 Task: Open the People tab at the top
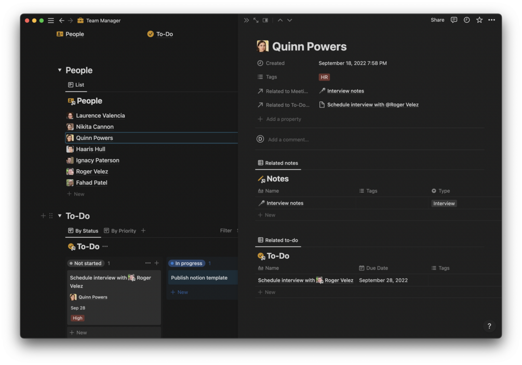70,34
